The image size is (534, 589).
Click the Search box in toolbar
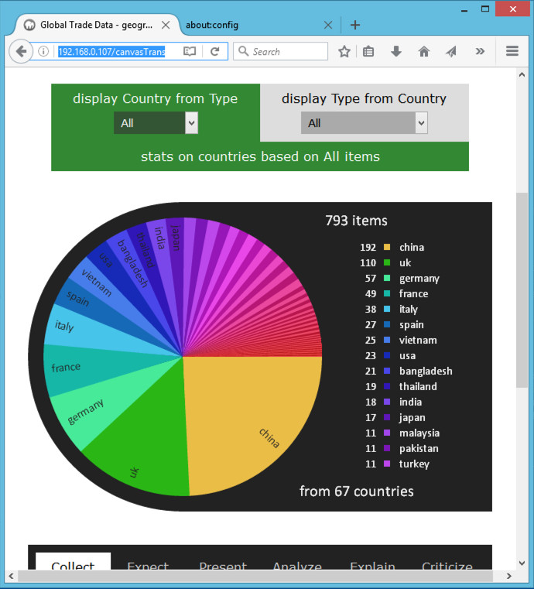[280, 51]
